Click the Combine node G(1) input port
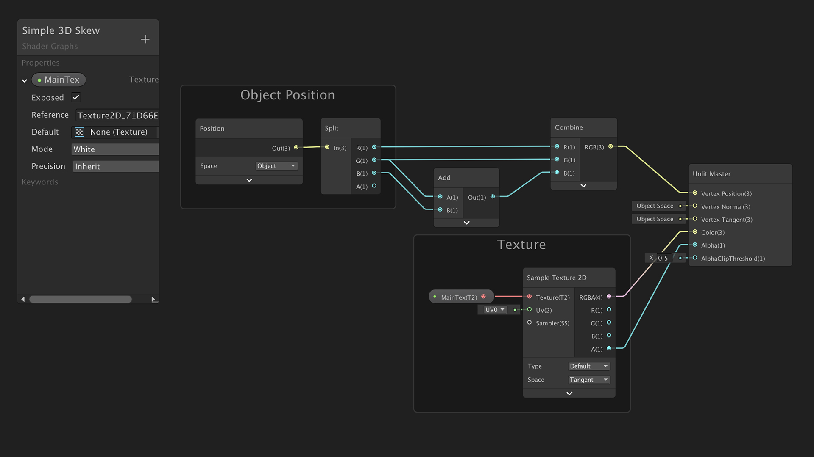This screenshot has height=457, width=814. [557, 159]
